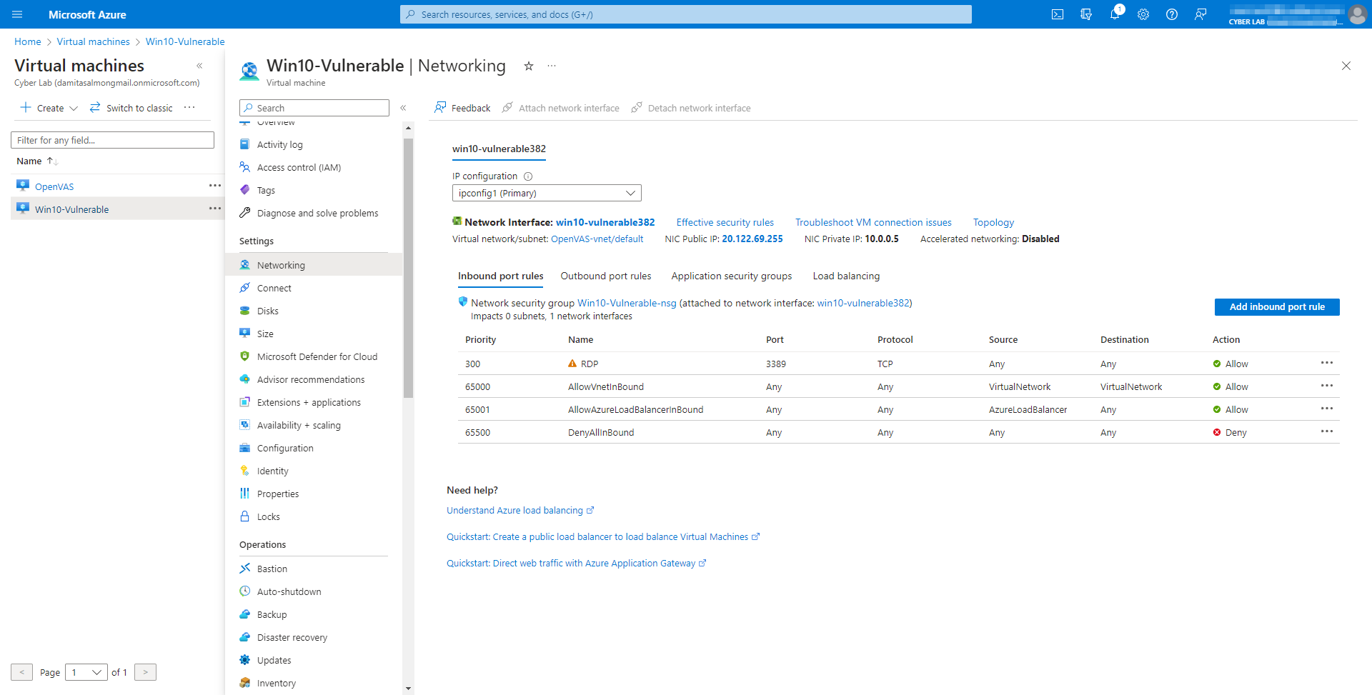Screen dimensions: 1372x695
Task: Click Switch to classic
Action: (131, 108)
